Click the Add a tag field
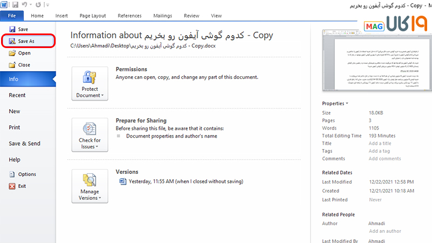The width and height of the screenshot is (432, 243). 379,151
